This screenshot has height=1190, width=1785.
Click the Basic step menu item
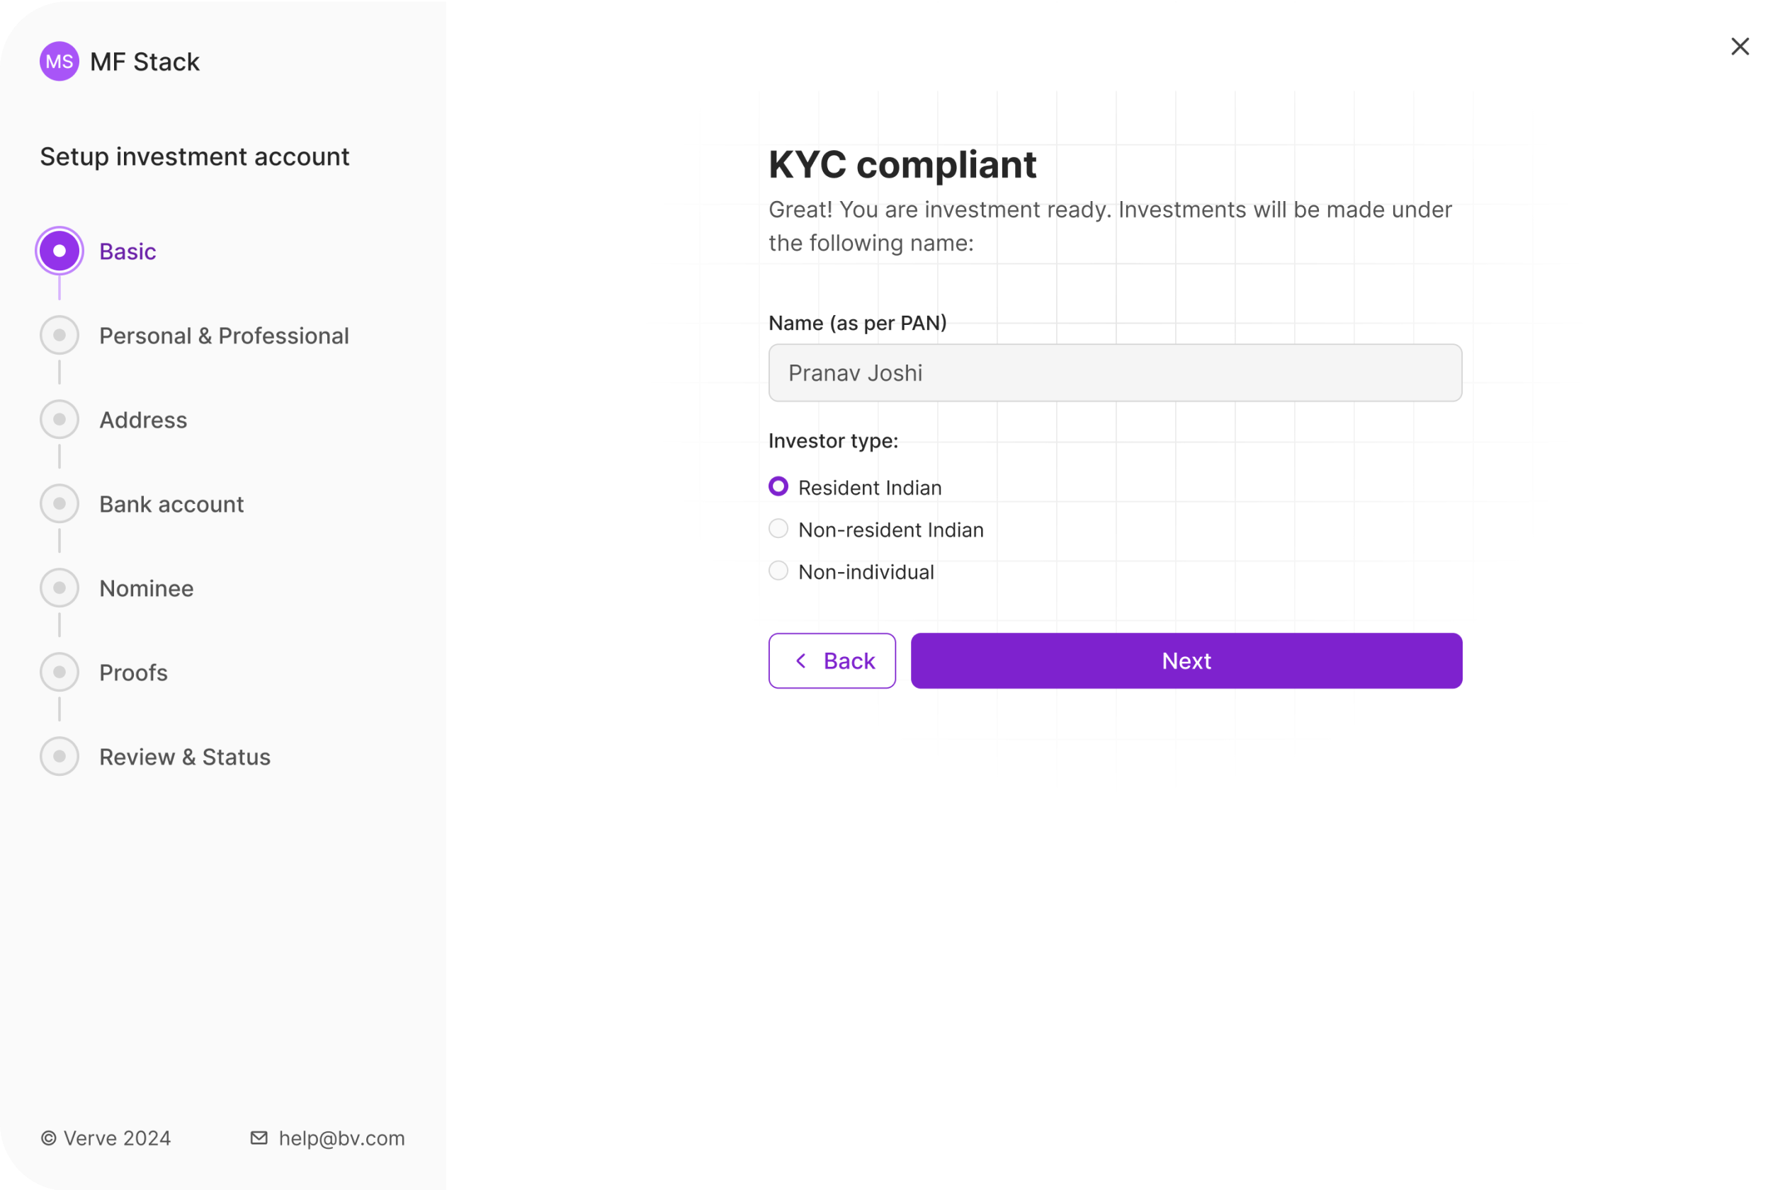click(127, 251)
